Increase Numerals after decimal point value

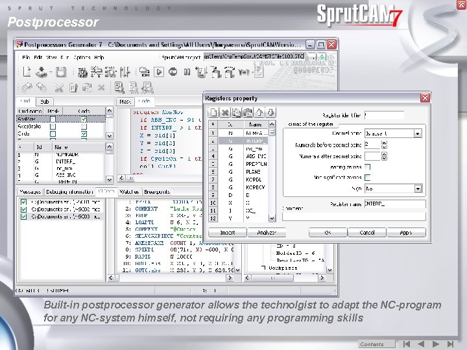pyautogui.click(x=384, y=154)
